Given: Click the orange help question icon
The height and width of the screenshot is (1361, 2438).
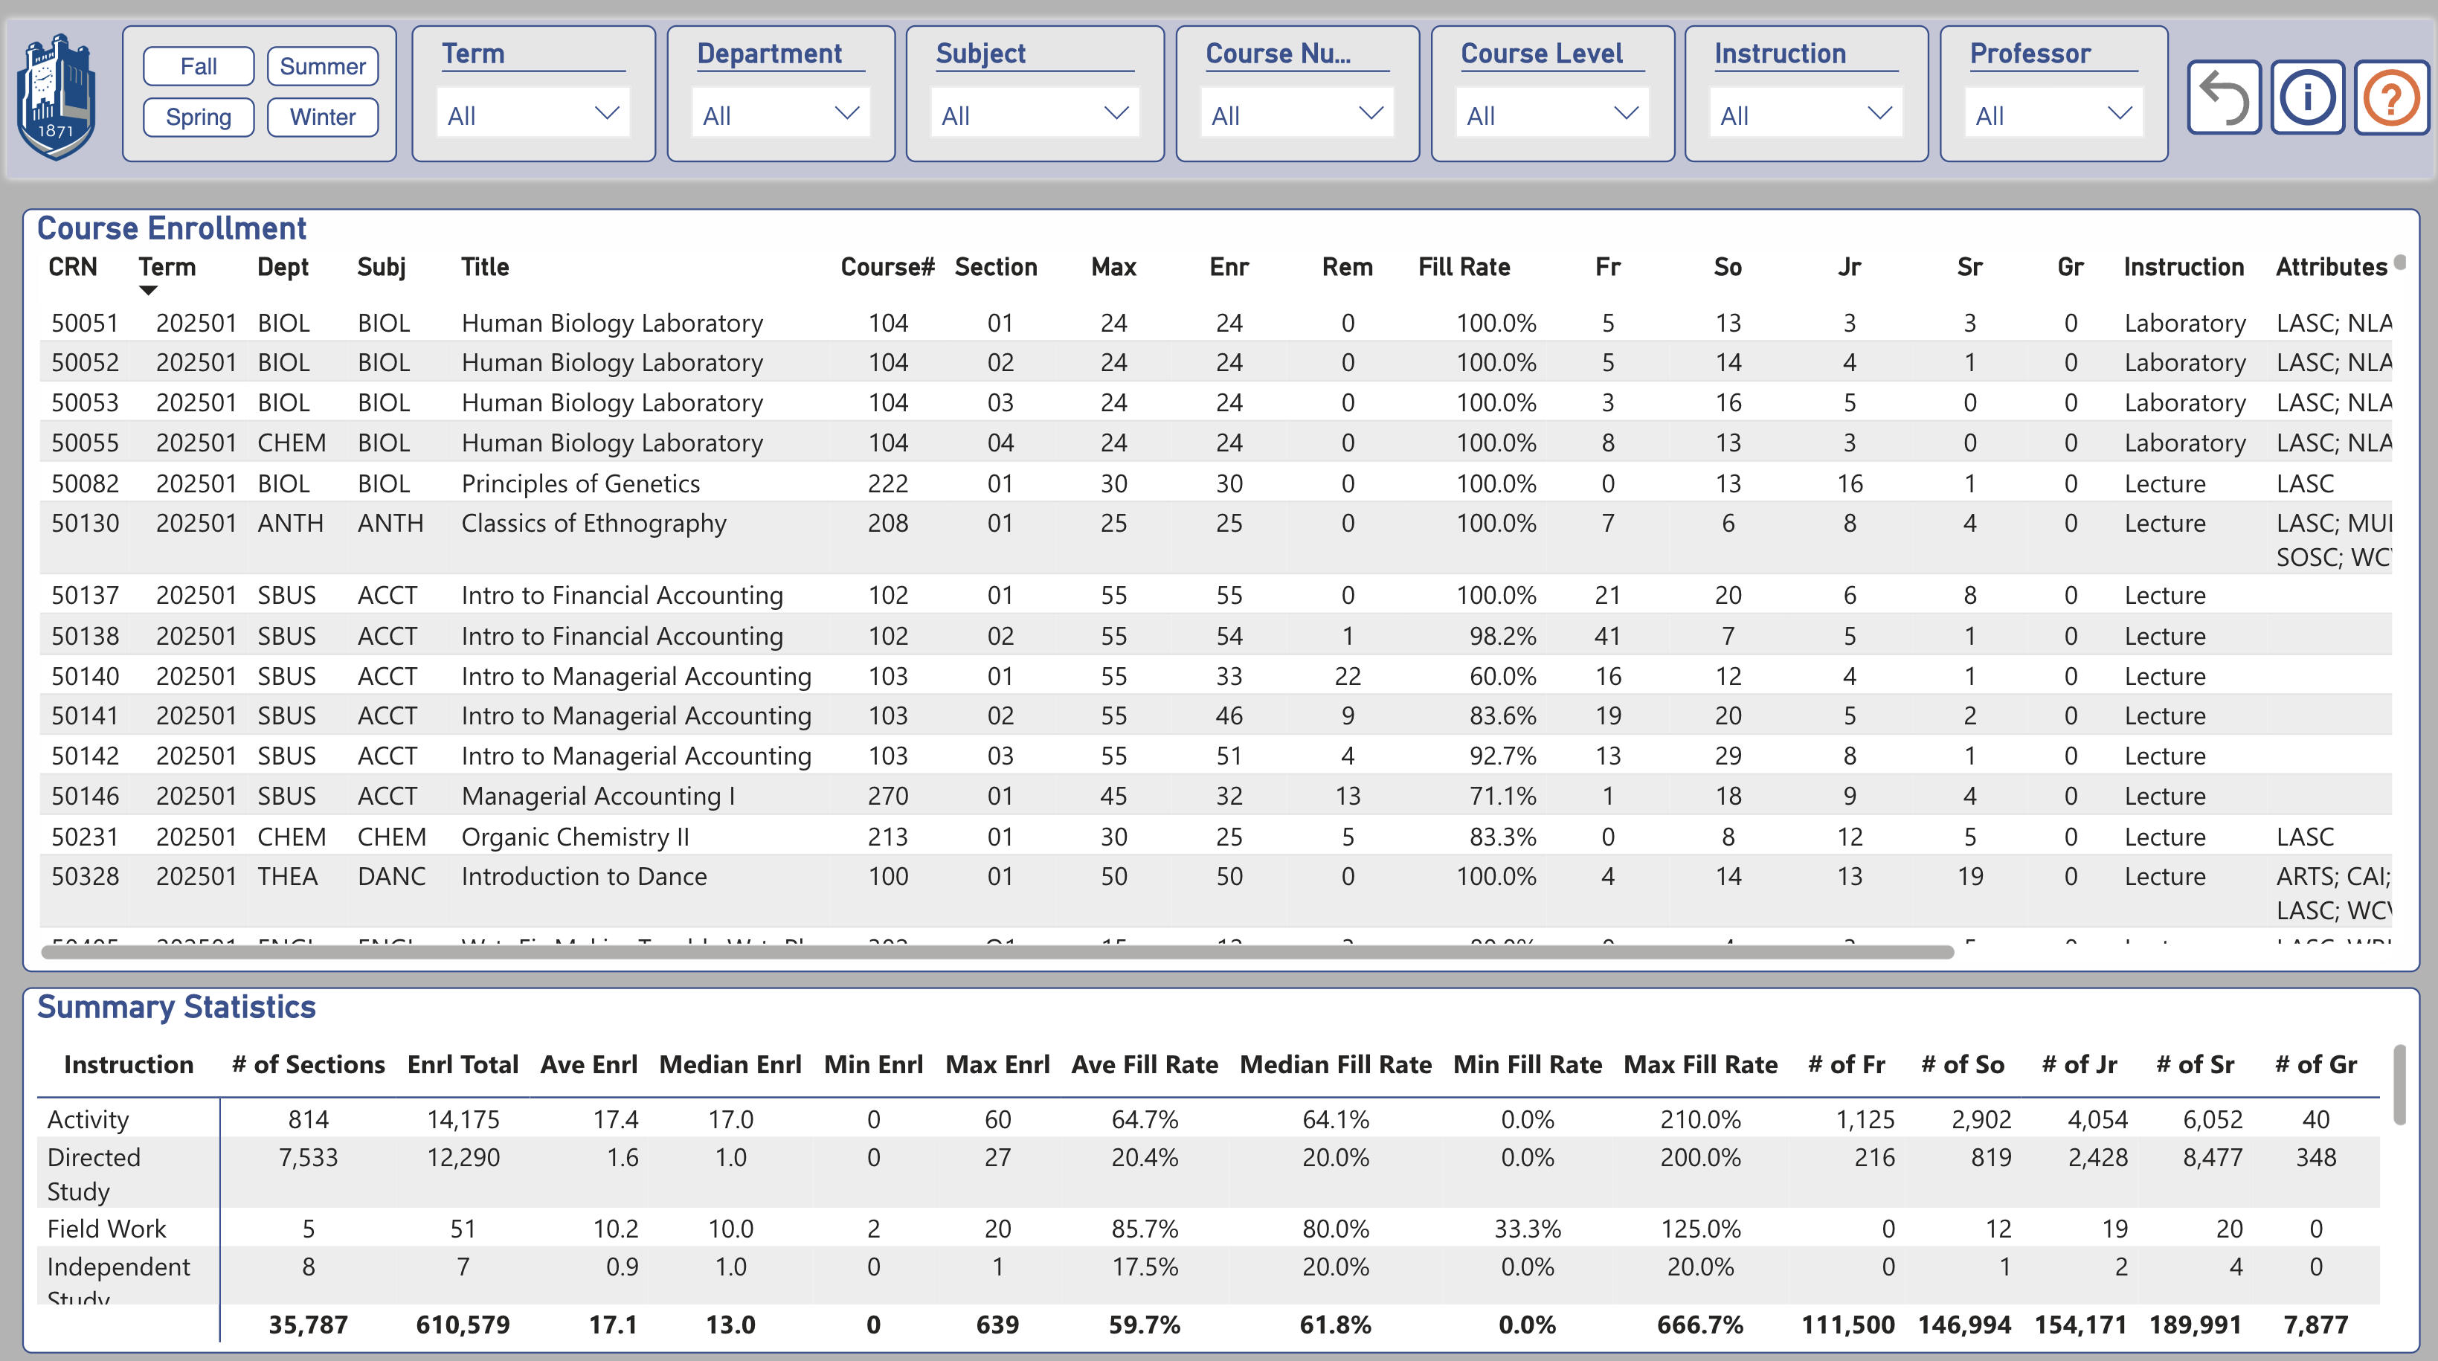Looking at the screenshot, I should point(2390,97).
